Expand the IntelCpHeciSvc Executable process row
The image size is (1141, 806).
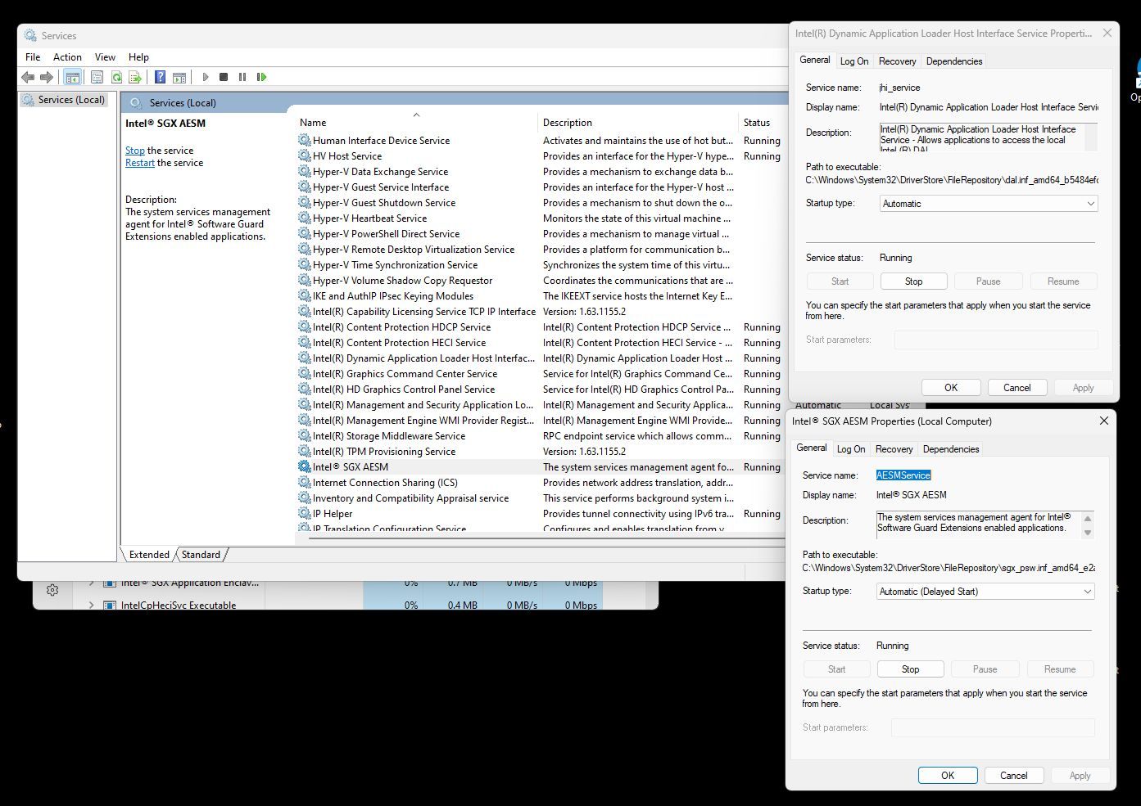pyautogui.click(x=92, y=606)
